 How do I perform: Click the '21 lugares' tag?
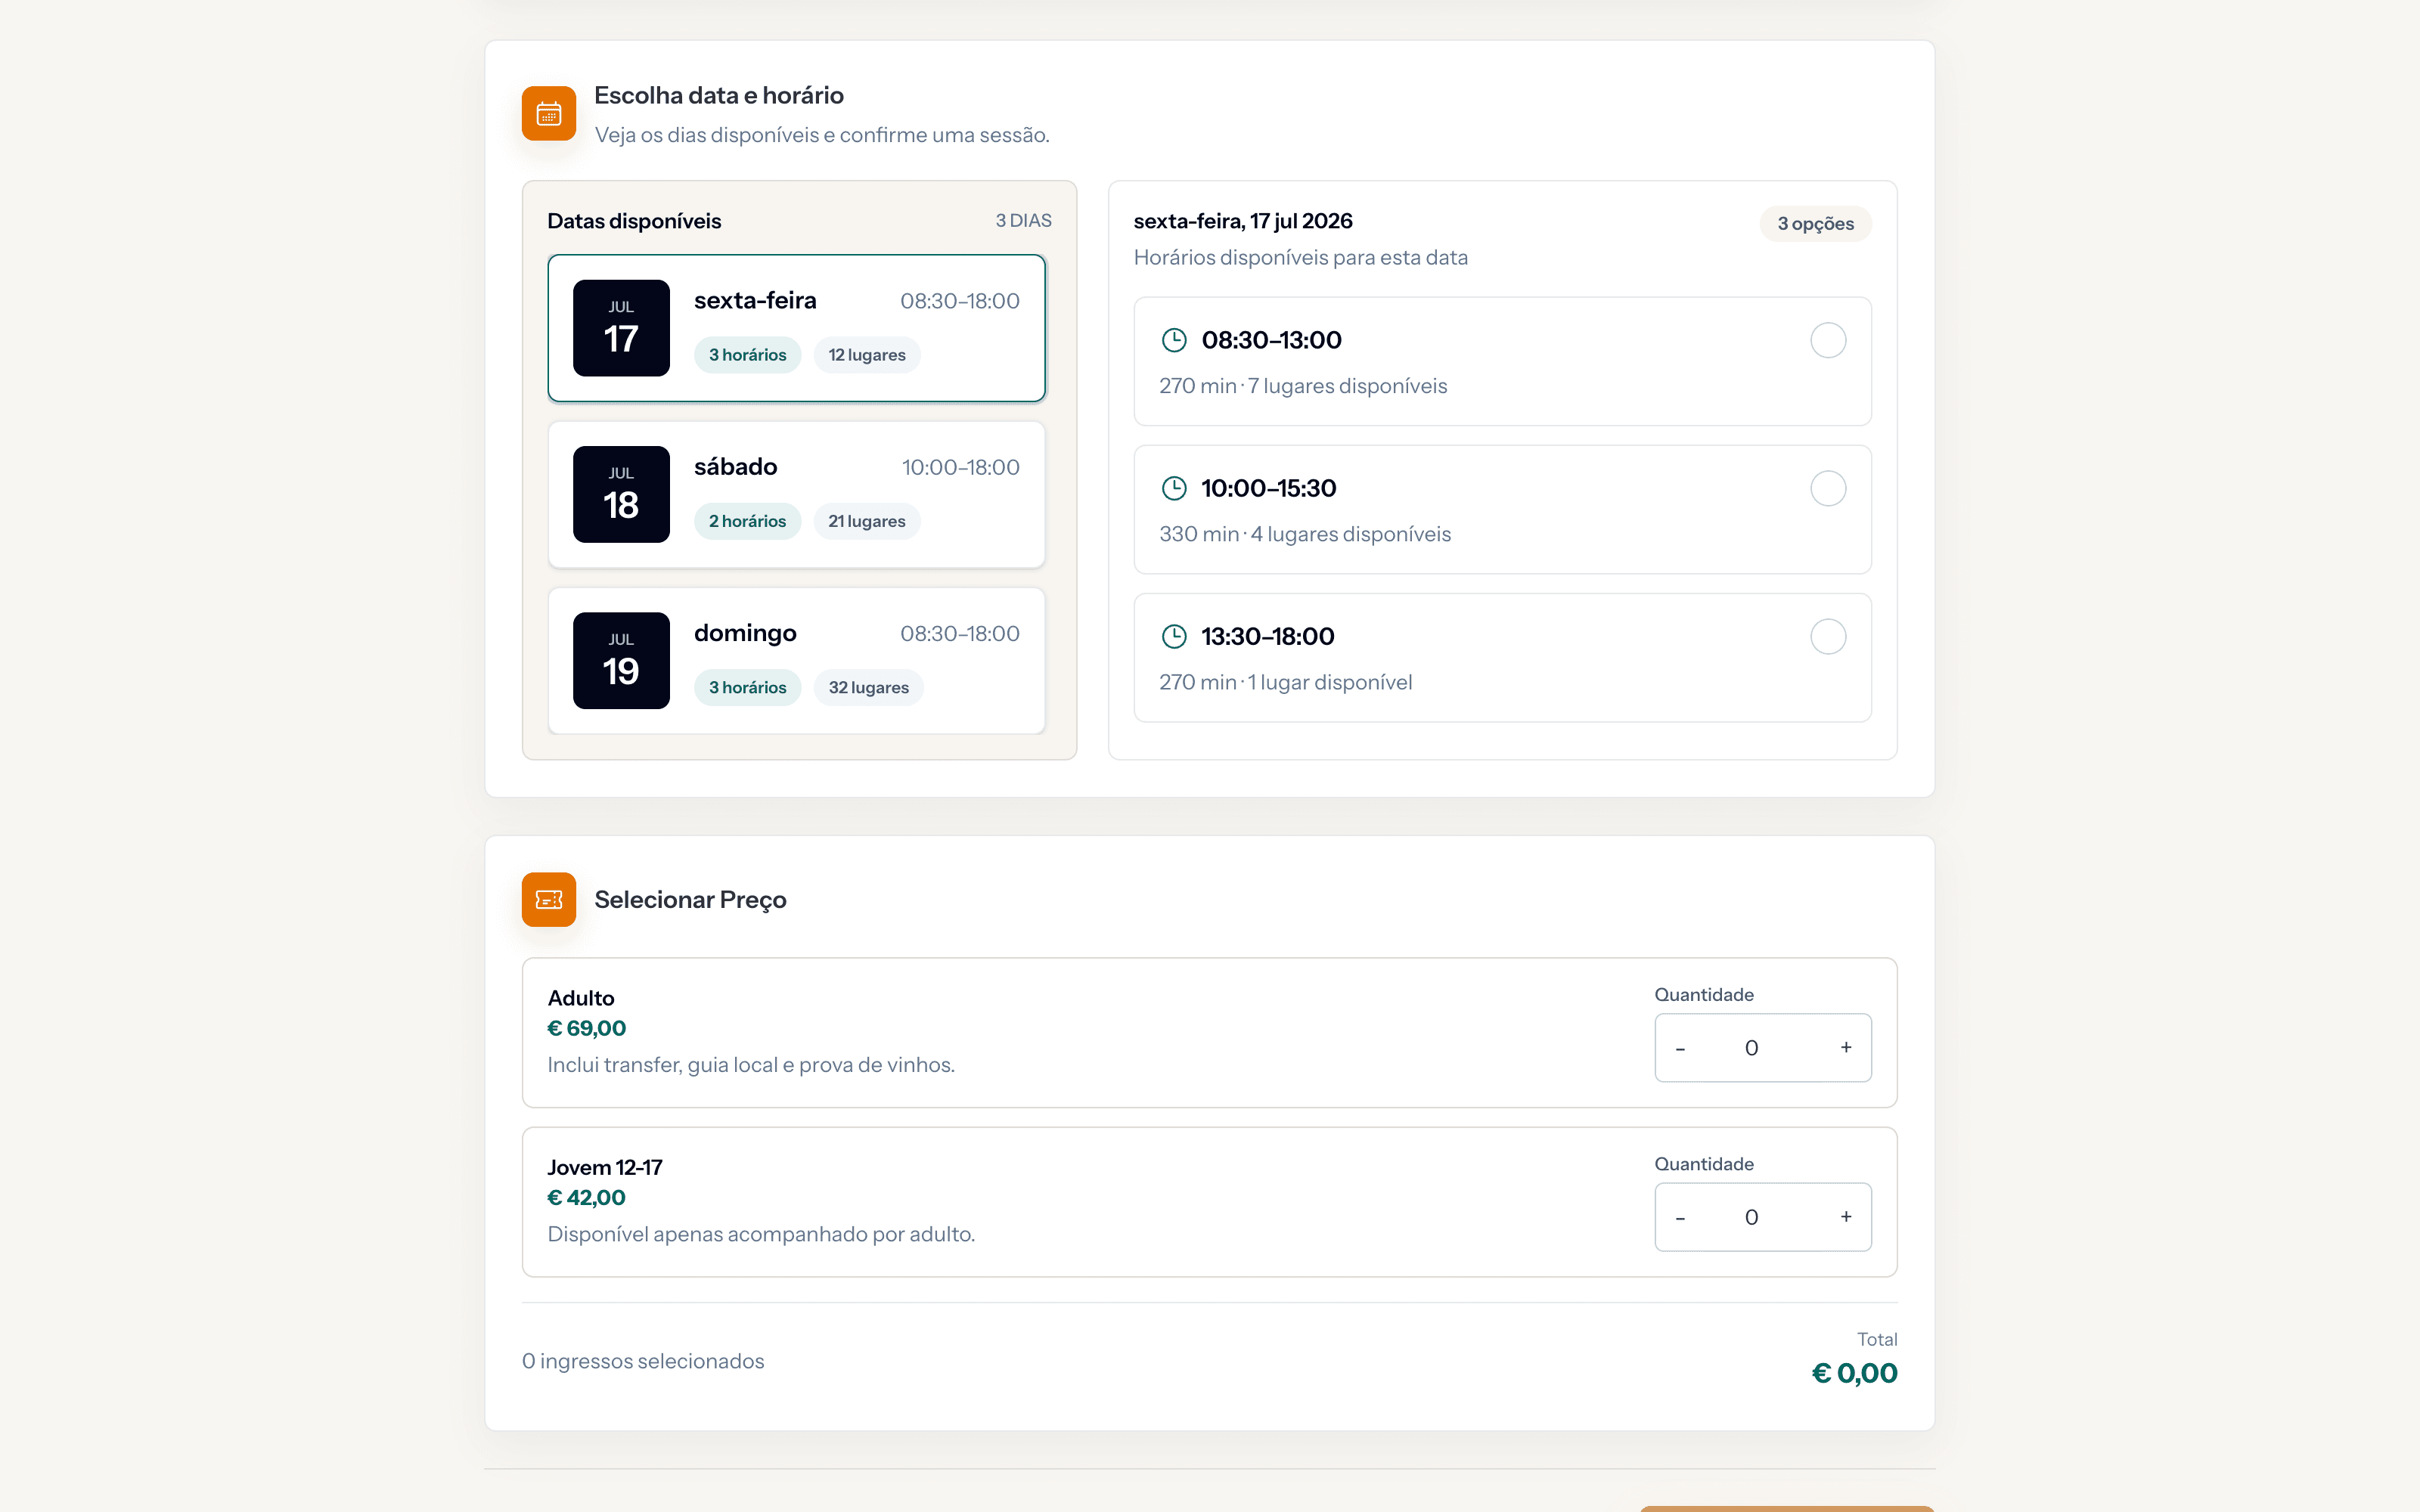click(x=867, y=521)
